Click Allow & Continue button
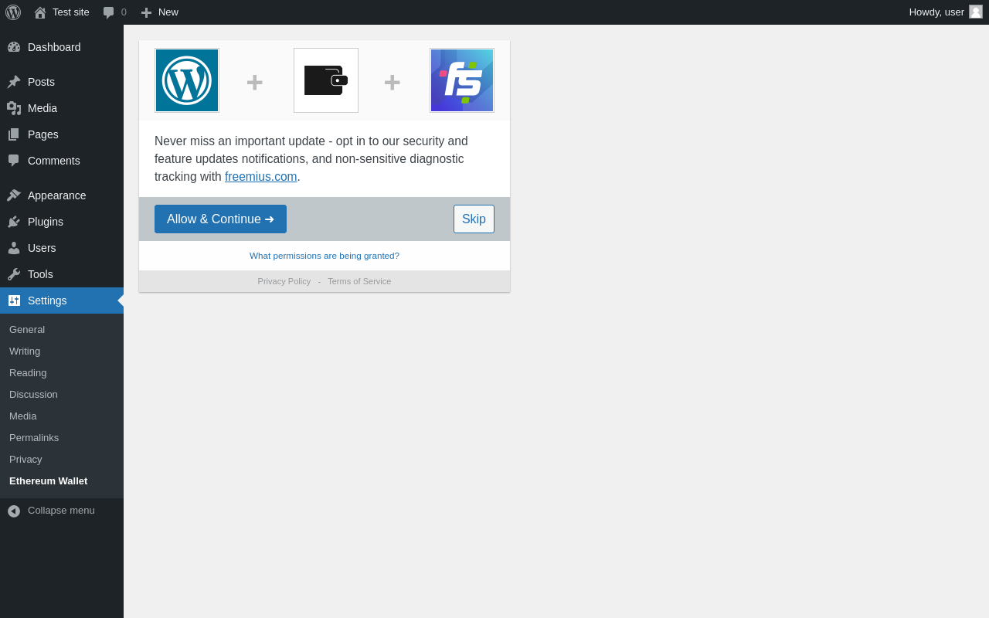 [x=220, y=219]
